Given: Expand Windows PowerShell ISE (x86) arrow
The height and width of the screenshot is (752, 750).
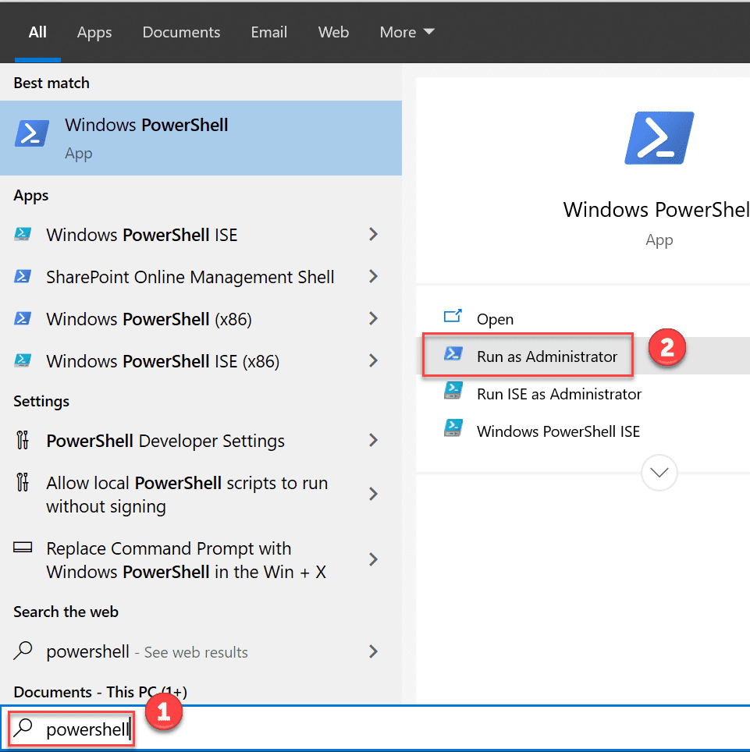Looking at the screenshot, I should pos(373,360).
